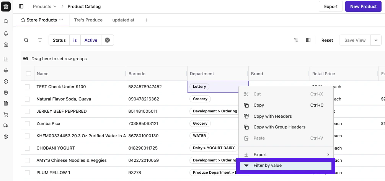Open notifications bell in sidebar
Image resolution: width=385 pixels, height=181 pixels.
tap(6, 33)
